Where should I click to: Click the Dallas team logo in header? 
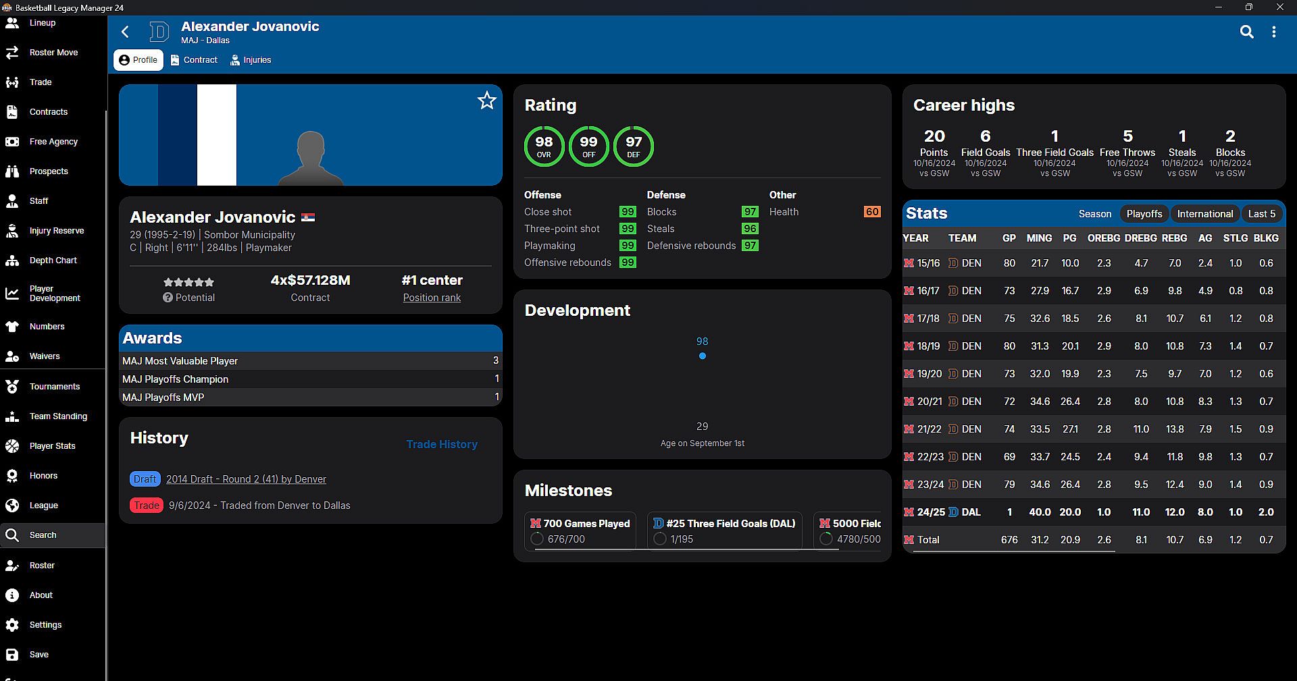pos(159,32)
